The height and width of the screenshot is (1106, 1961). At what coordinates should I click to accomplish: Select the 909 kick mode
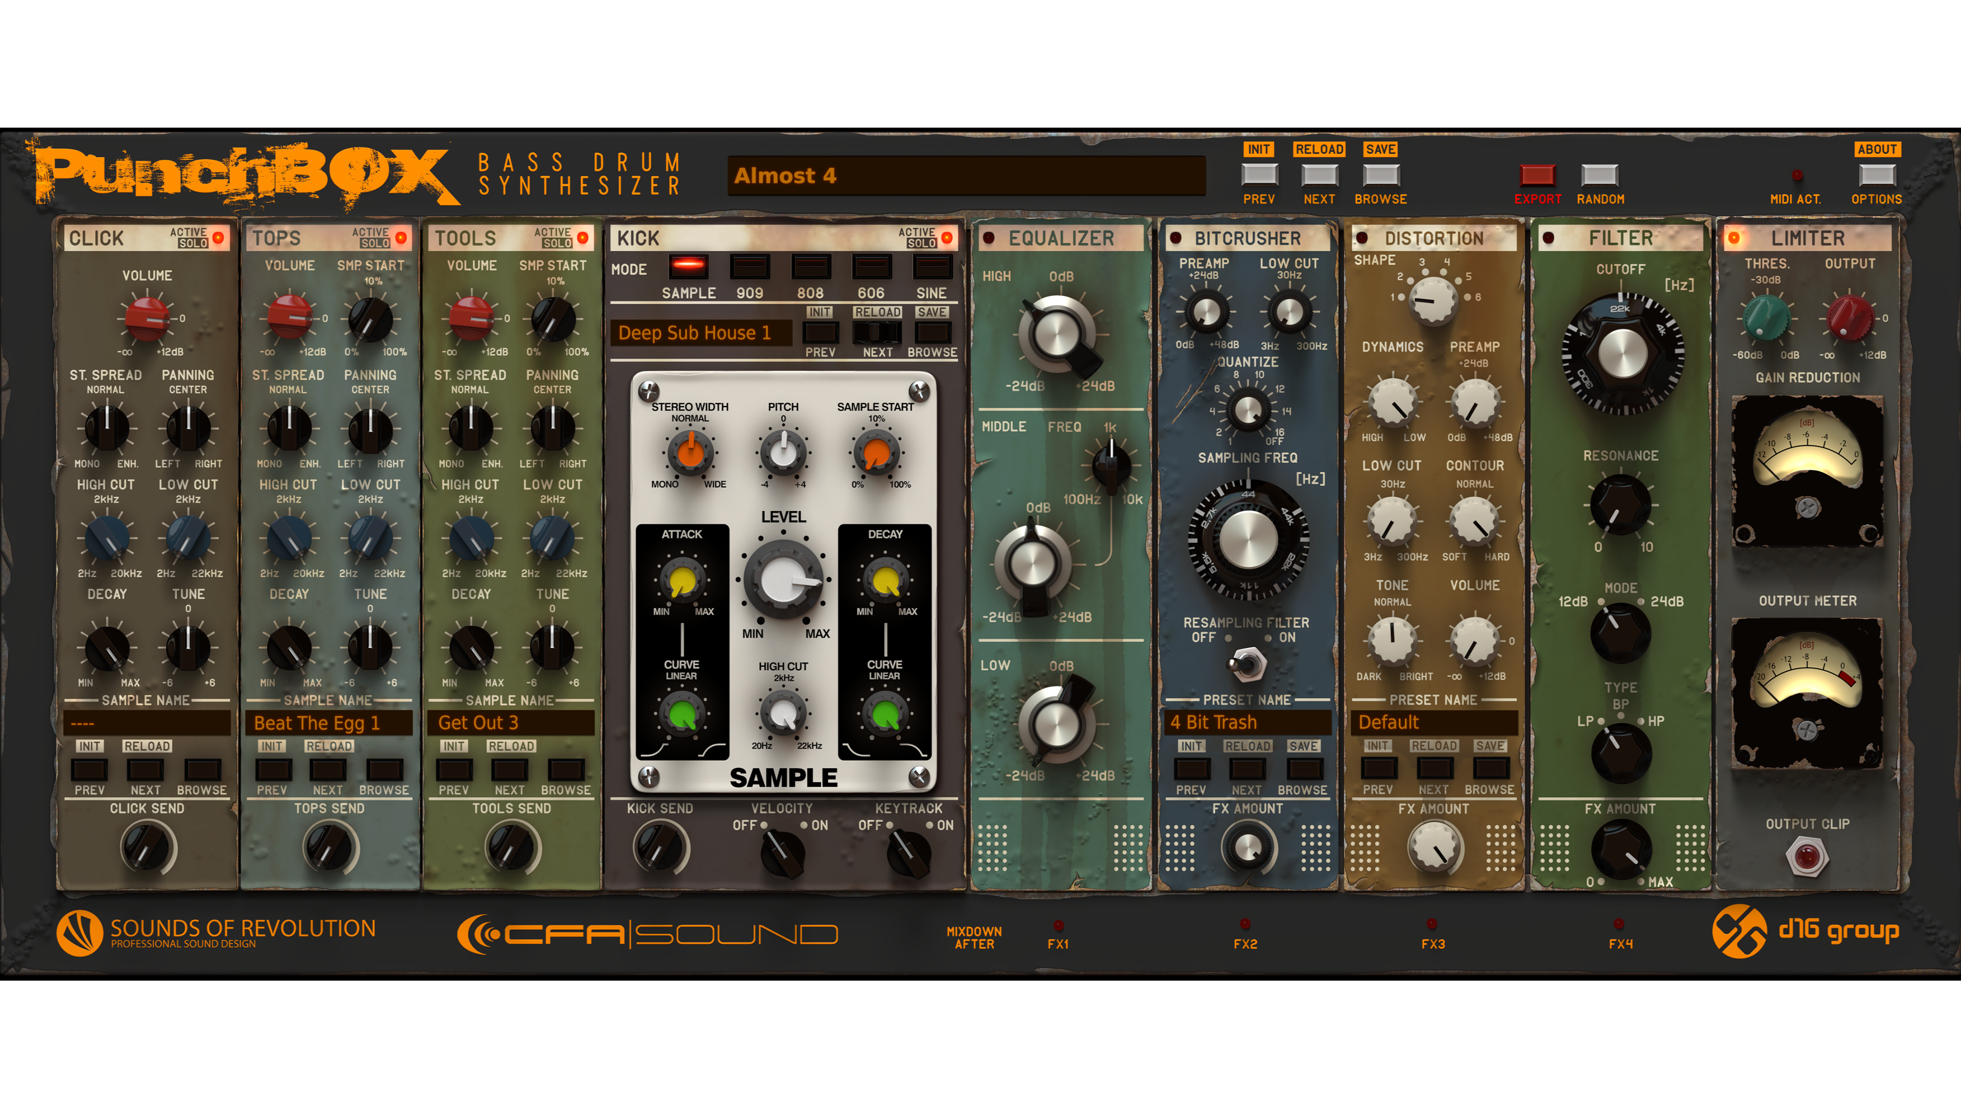(750, 267)
